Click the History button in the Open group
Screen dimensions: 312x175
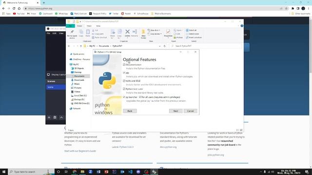tap(178, 37)
